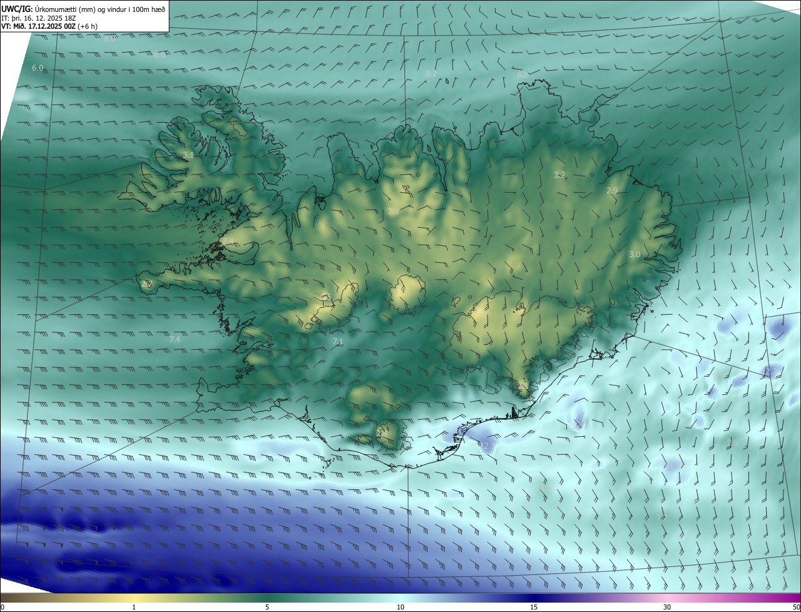The image size is (801, 612).
Task: Click the 7.1 value label on the map
Action: click(338, 341)
